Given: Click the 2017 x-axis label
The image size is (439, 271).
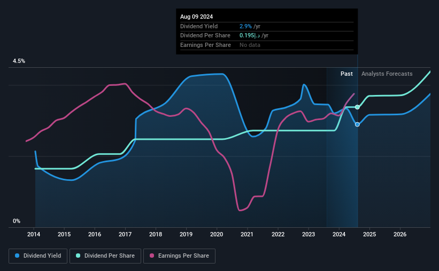Looking at the screenshot, I should (125, 234).
